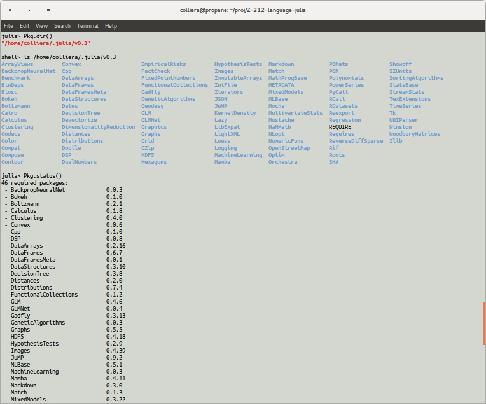Click the white REQUIRE file name
486x404 pixels.
pyautogui.click(x=340, y=127)
